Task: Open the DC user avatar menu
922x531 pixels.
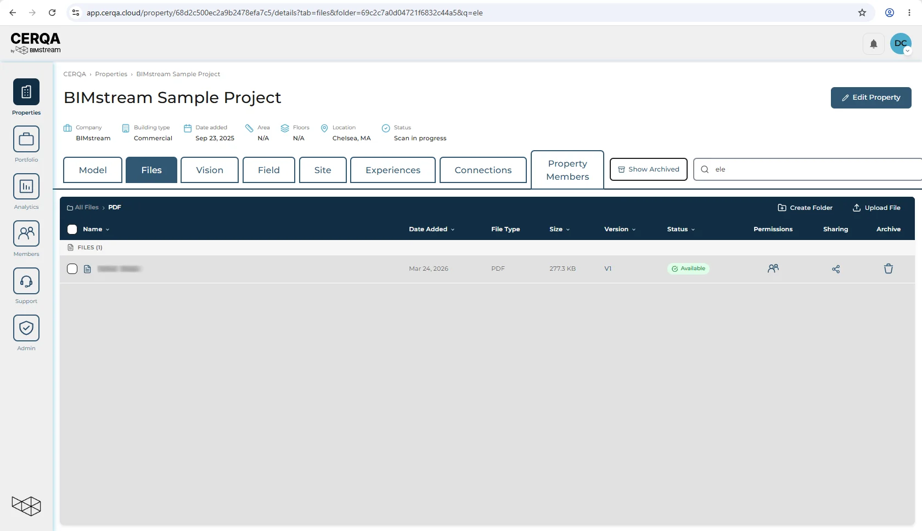Action: click(x=901, y=44)
